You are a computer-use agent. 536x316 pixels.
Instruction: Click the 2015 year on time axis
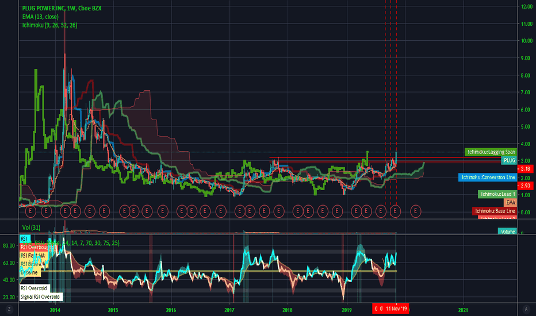coord(113,310)
